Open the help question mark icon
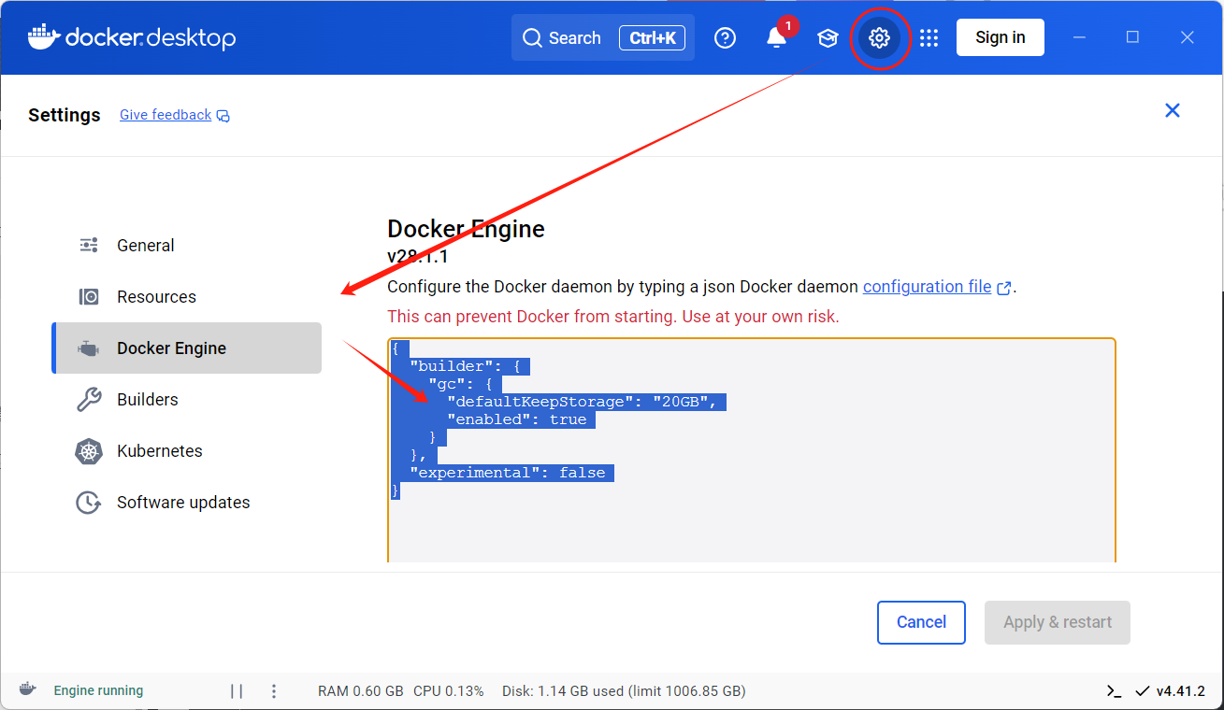 tap(725, 38)
